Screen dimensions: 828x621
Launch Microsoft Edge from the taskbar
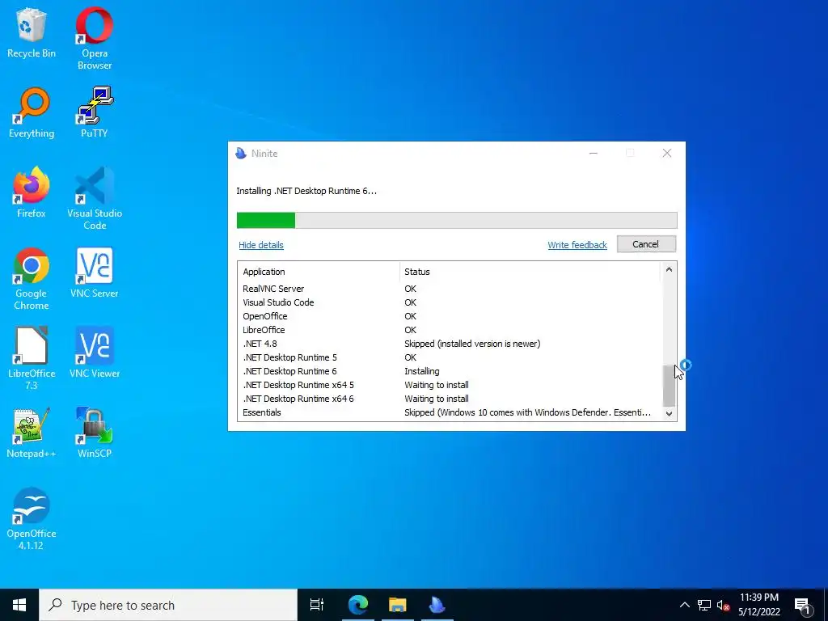click(x=358, y=605)
